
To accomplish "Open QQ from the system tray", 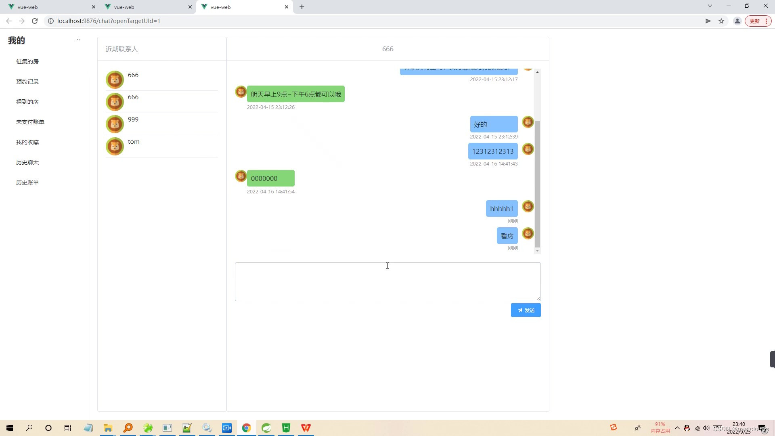I will (x=686, y=428).
